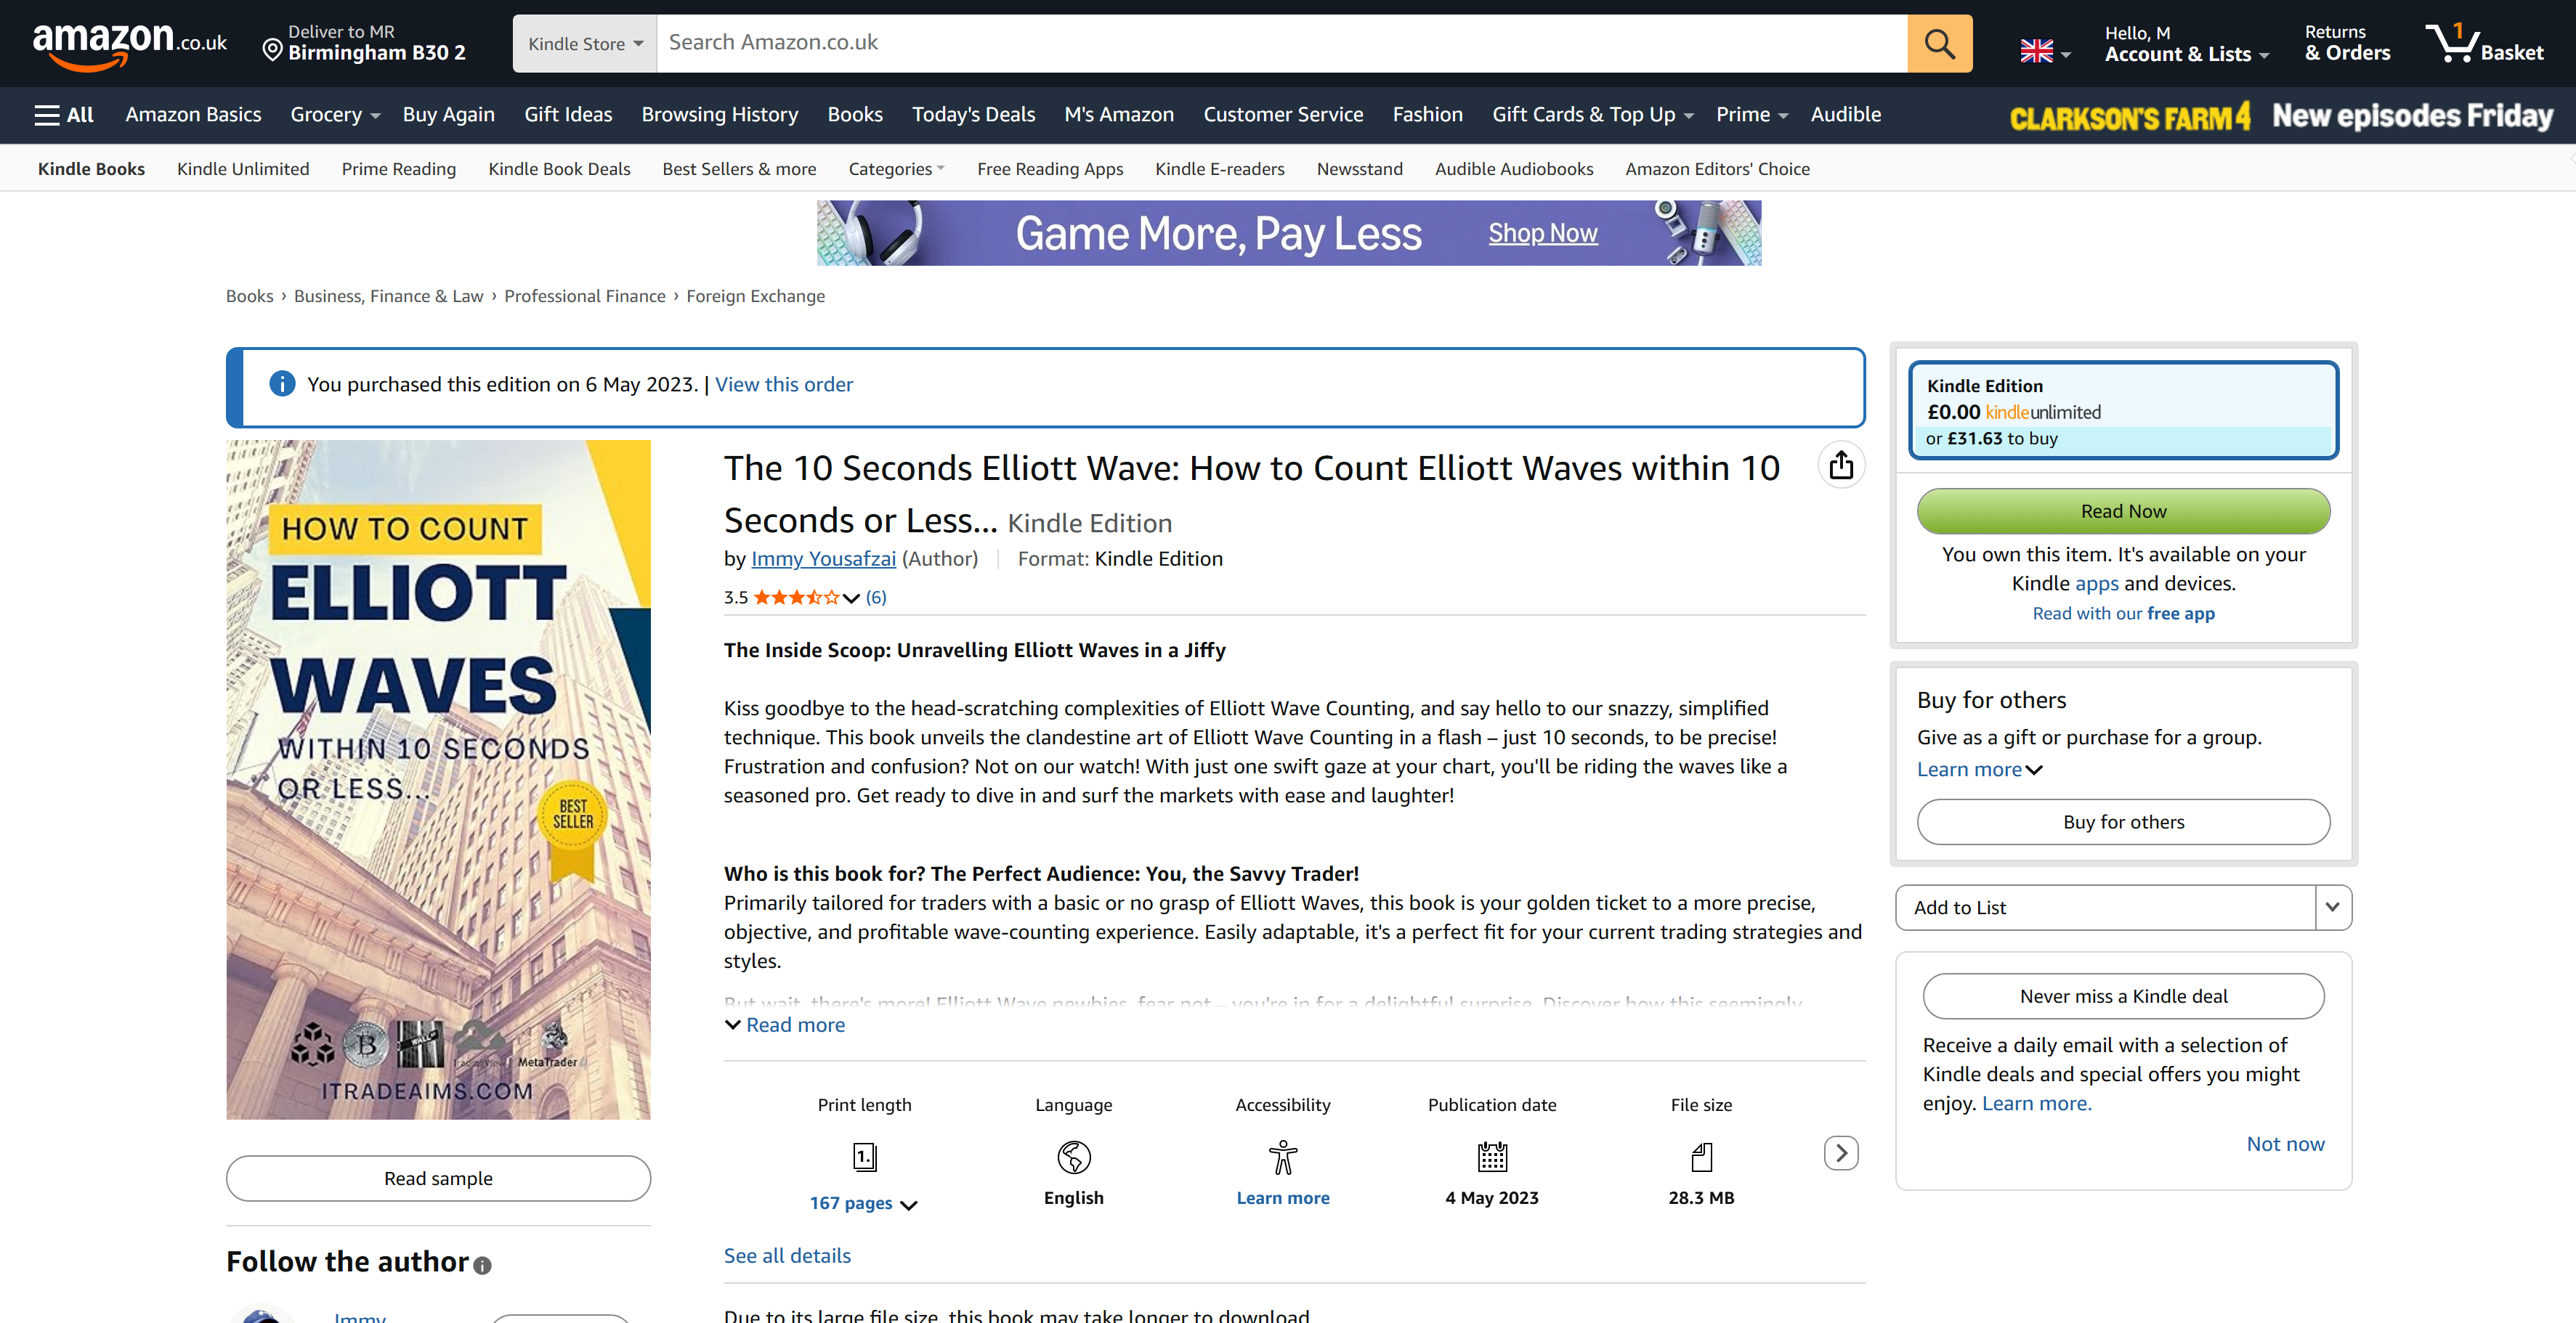This screenshot has height=1323, width=2576.
Task: Click author link Immy Yousafzai
Action: pyautogui.click(x=823, y=558)
